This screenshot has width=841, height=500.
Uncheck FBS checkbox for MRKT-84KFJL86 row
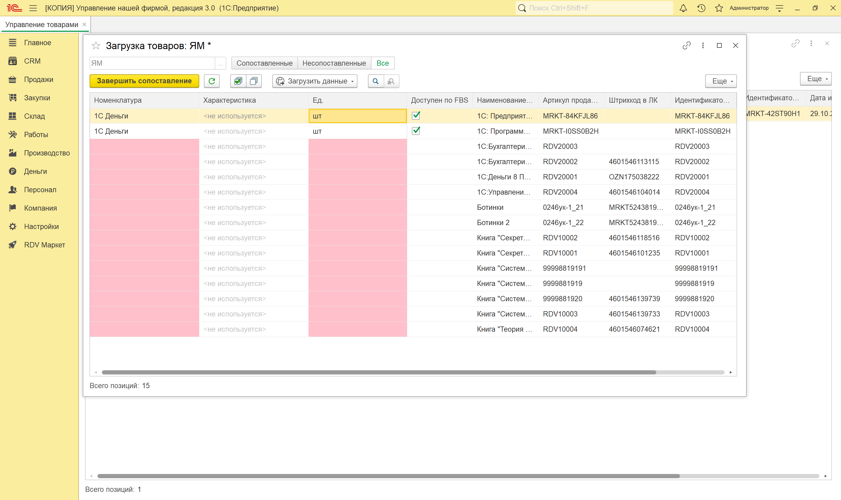[x=416, y=116]
